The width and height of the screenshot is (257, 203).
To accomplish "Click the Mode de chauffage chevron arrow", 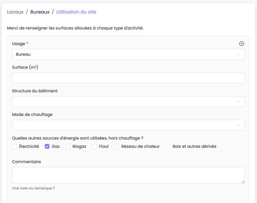I will click(x=238, y=125).
